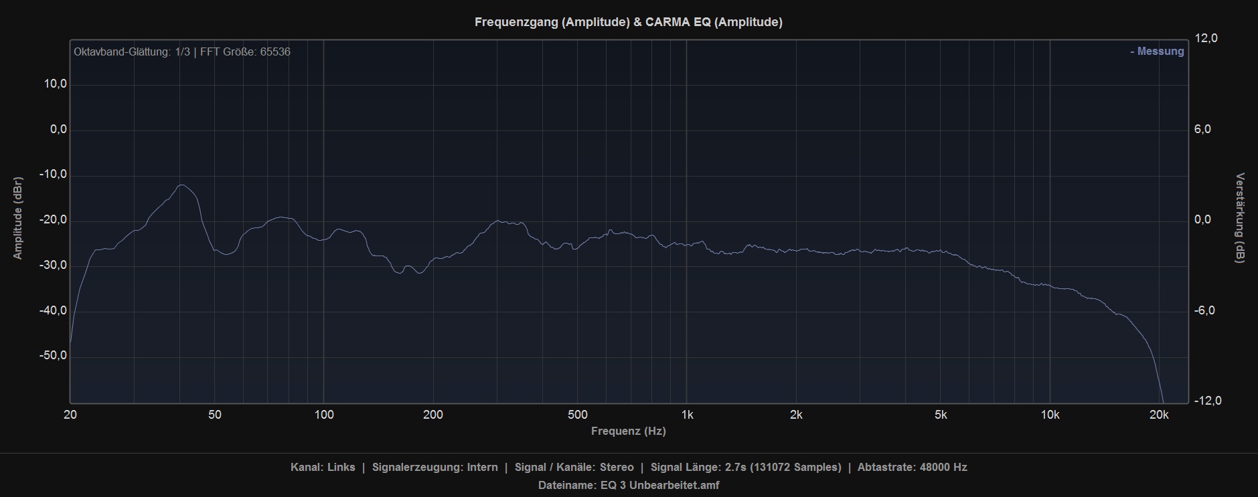Select the 12,0 gain label on right axis
Screen dimensions: 1258x497
click(1206, 39)
